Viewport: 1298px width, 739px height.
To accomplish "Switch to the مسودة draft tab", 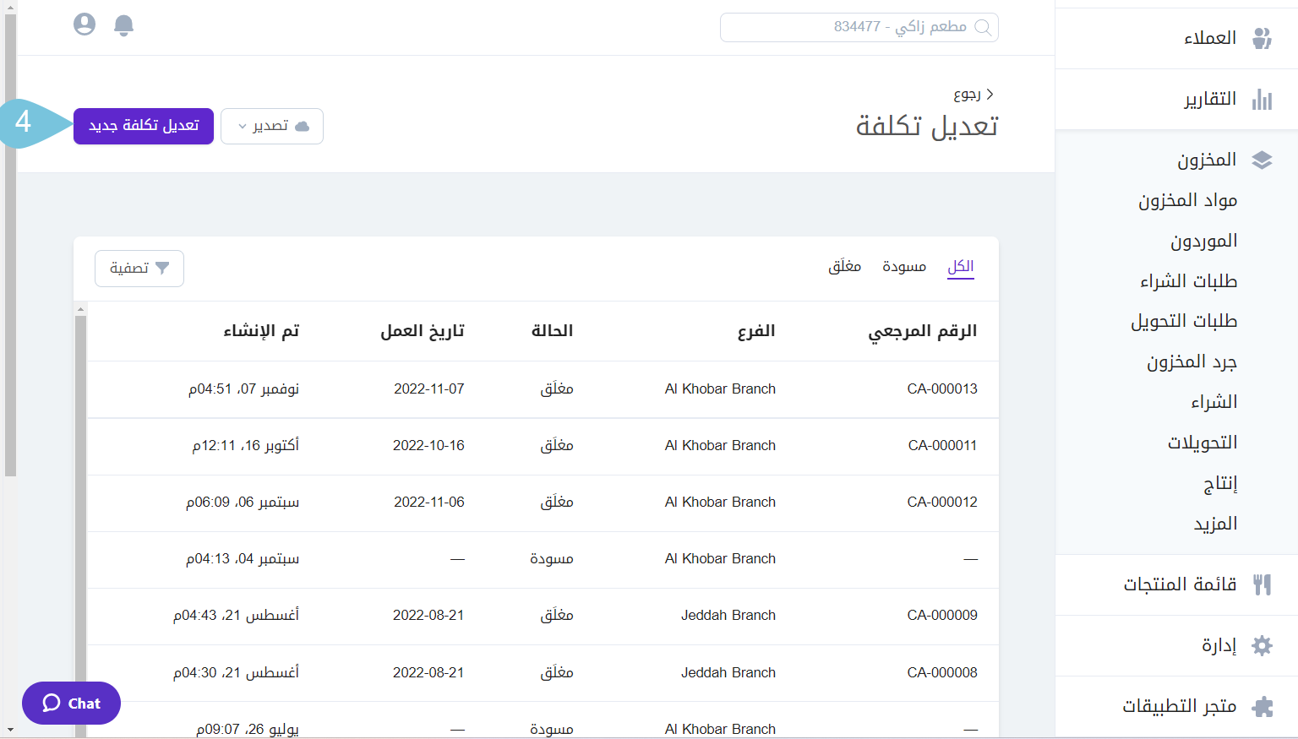I will pos(903,267).
